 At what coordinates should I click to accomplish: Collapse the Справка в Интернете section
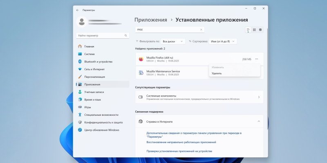tap(259, 121)
